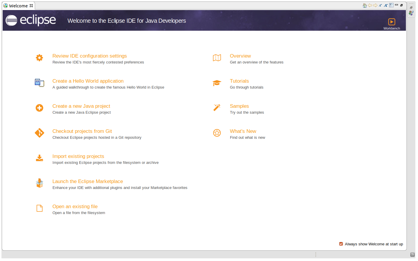
Task: Click the Navigate Back arrow in the toolbar
Action: click(x=370, y=5)
